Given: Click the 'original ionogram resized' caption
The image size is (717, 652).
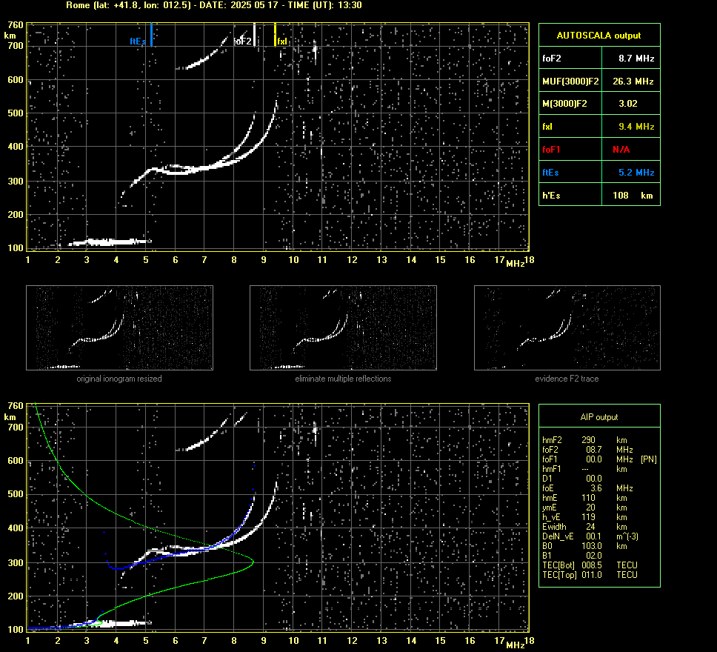Looking at the screenshot, I should click(119, 379).
